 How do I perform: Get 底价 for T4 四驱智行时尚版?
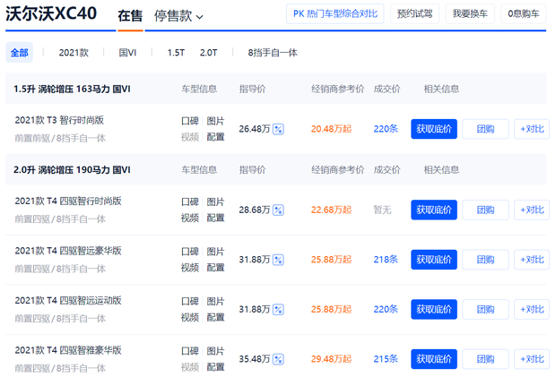click(x=434, y=210)
